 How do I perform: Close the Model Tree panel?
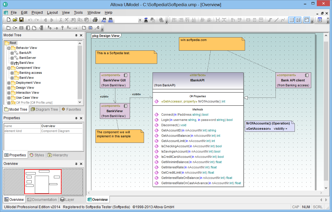81,35
